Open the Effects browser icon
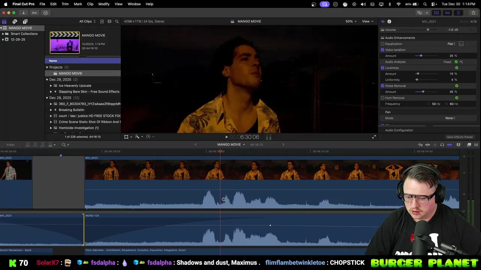Viewport: 481px width, 270px height. 469,145
